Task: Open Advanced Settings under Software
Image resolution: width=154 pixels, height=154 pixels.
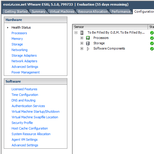Action: coord(25,145)
